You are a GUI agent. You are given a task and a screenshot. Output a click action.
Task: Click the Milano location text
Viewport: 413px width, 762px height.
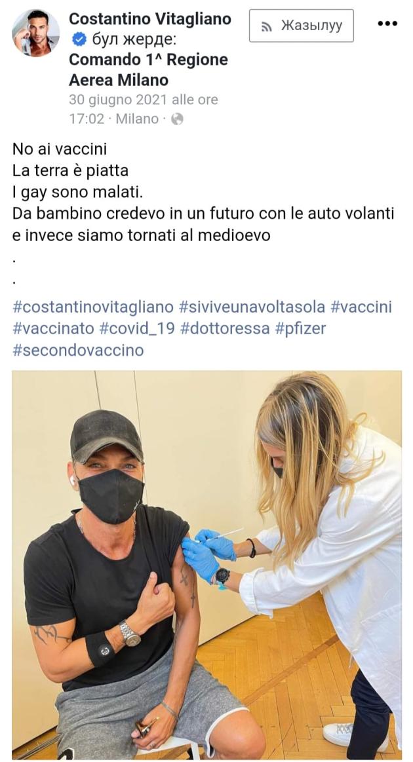click(x=137, y=119)
